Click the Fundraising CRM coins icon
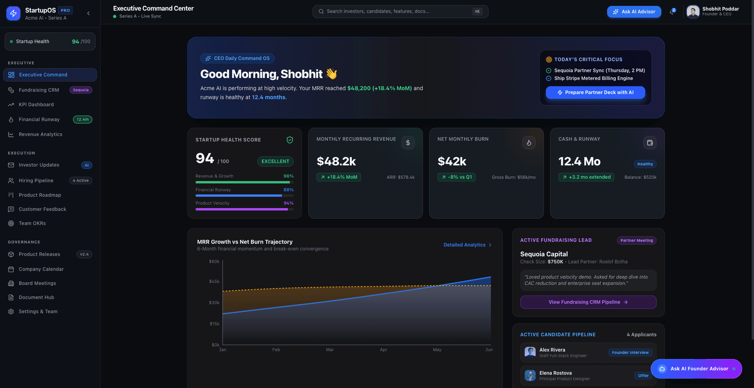 click(x=11, y=90)
